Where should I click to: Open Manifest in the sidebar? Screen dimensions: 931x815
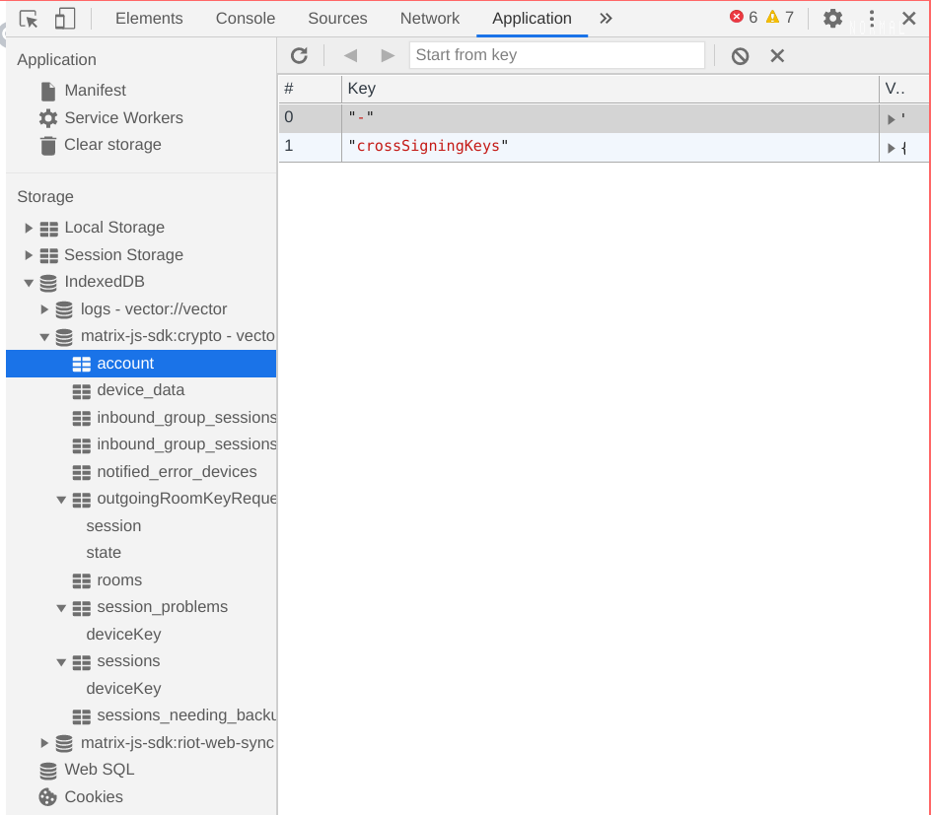point(95,90)
